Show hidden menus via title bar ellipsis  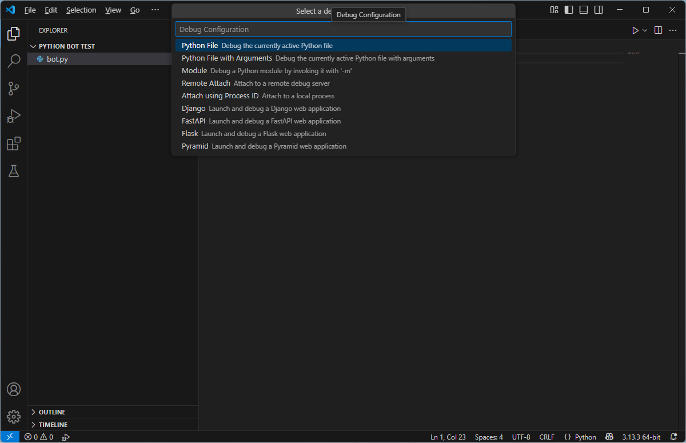155,10
